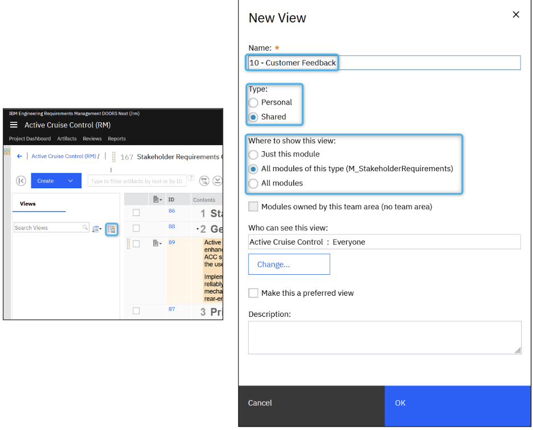Click the Who can see this view field
The image size is (533, 430).
[x=384, y=242]
